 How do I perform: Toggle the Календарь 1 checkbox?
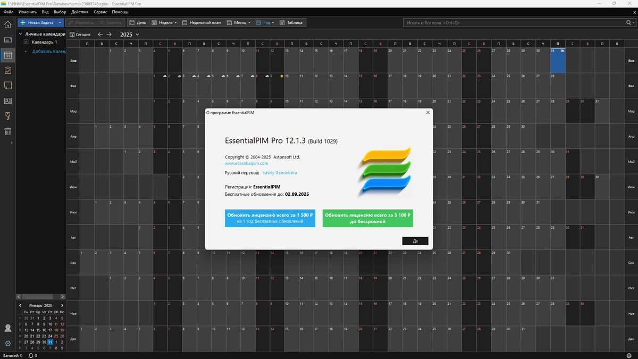pyautogui.click(x=26, y=42)
